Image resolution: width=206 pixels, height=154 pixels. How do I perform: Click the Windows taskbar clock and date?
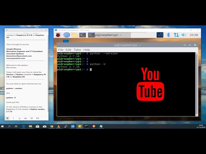coord(201,126)
